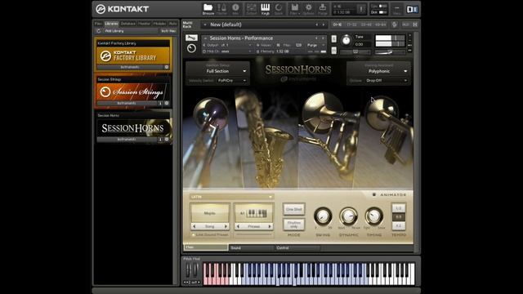Click the multi rack workspace gear icon
The width and height of the screenshot is (523, 294).
tap(394, 24)
